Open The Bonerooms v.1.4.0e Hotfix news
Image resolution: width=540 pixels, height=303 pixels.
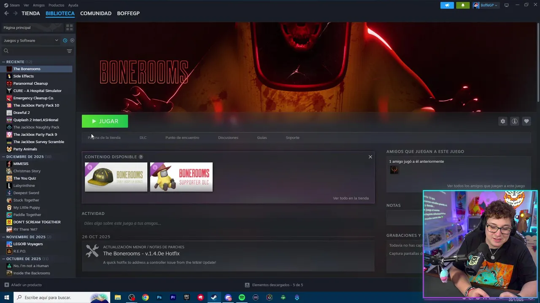141,254
